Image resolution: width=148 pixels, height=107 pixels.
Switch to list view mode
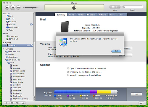pyautogui.click(x=111, y=7)
